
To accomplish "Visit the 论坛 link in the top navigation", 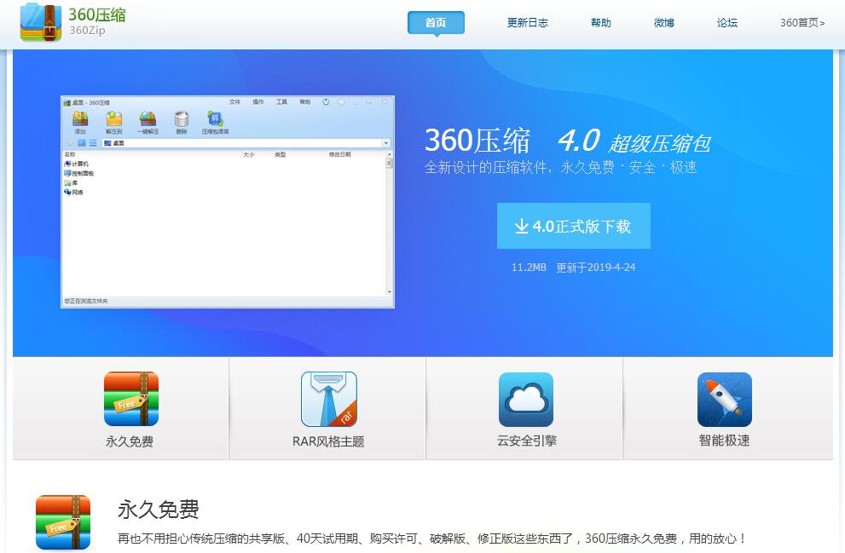I will pos(727,23).
